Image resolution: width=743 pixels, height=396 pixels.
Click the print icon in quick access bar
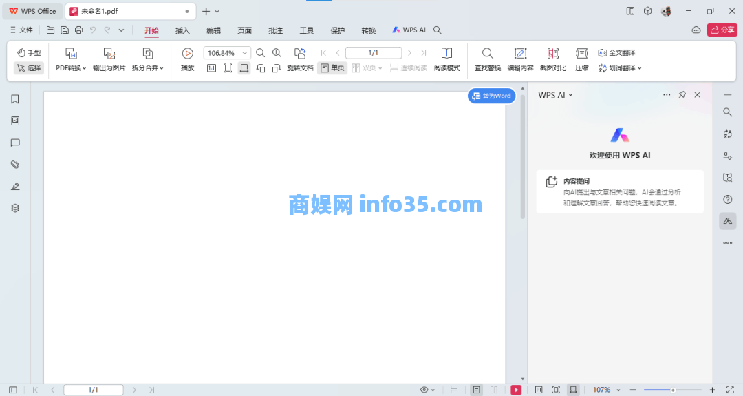pyautogui.click(x=78, y=30)
